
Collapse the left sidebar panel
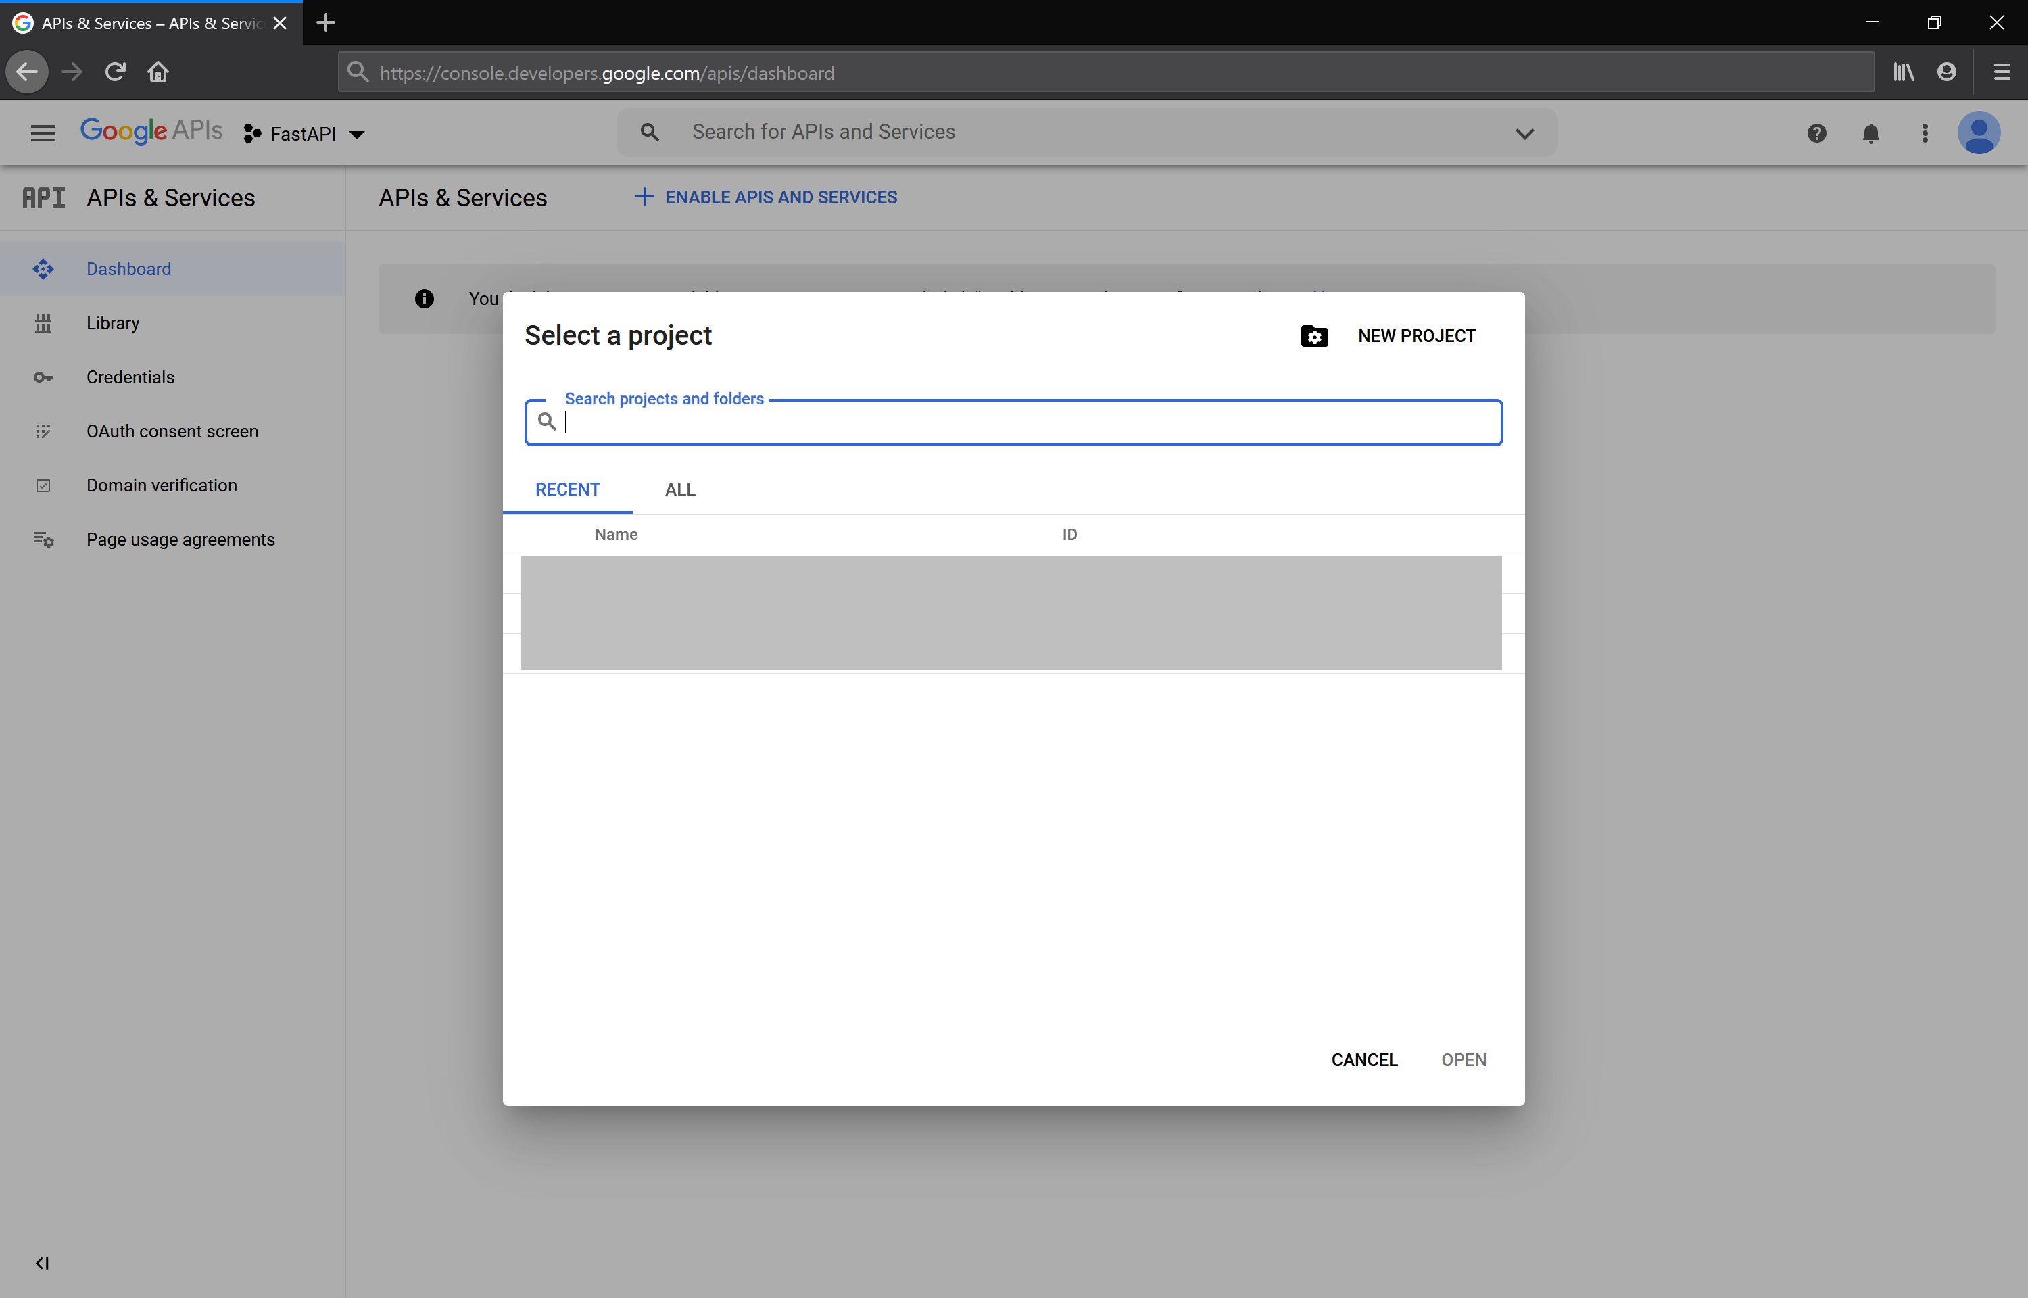click(x=42, y=1263)
